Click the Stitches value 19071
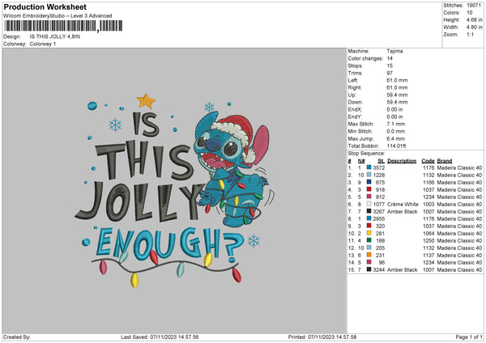Viewport: 486px width, 343px height. pyautogui.click(x=474, y=6)
